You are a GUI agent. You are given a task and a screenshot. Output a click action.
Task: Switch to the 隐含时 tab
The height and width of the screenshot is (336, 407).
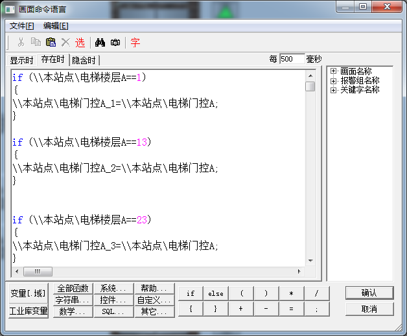(84, 60)
